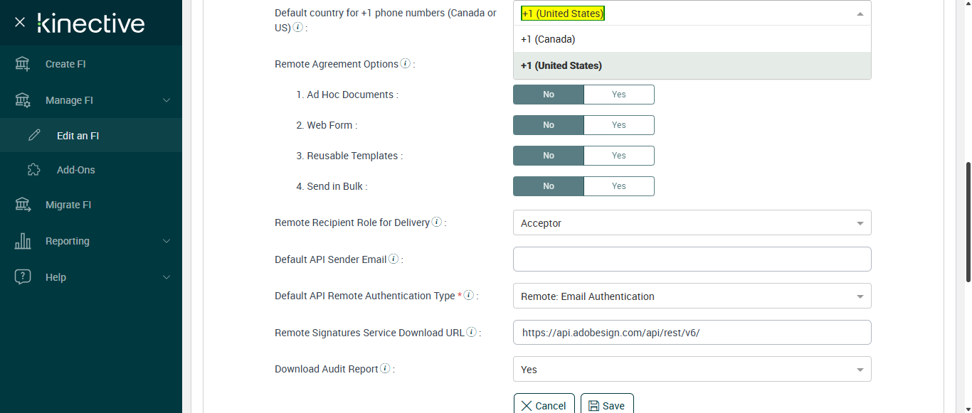Open Remote Recipient Role for Delivery dropdown
972x413 pixels.
pos(692,223)
